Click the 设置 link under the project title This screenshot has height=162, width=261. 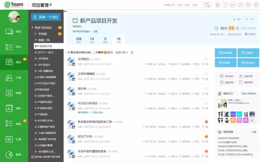95,31
